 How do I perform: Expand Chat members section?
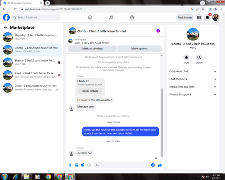tap(193, 79)
